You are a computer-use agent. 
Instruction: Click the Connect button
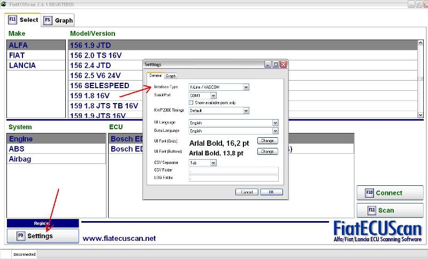(x=390, y=193)
